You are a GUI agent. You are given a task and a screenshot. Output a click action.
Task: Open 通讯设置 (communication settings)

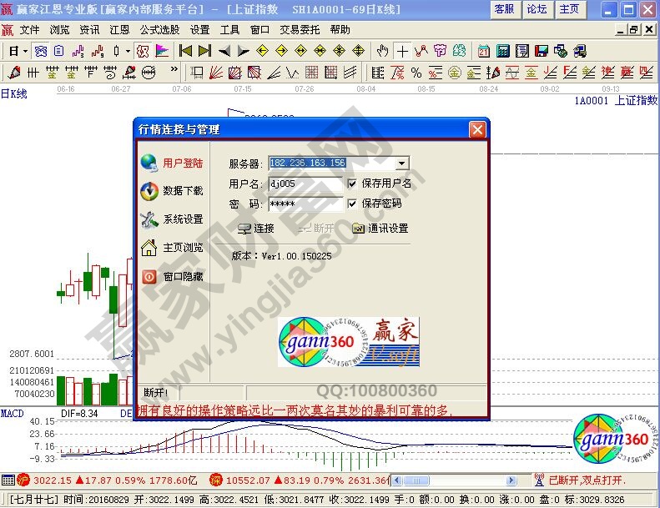380,229
